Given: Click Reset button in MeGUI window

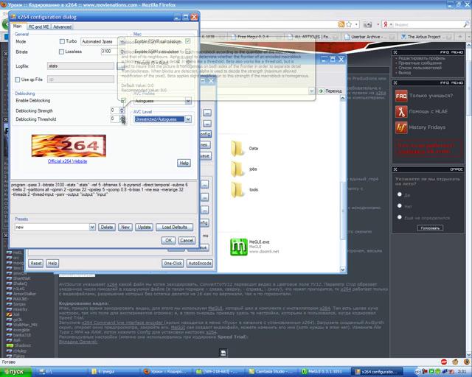Looking at the screenshot, I should coord(36,264).
